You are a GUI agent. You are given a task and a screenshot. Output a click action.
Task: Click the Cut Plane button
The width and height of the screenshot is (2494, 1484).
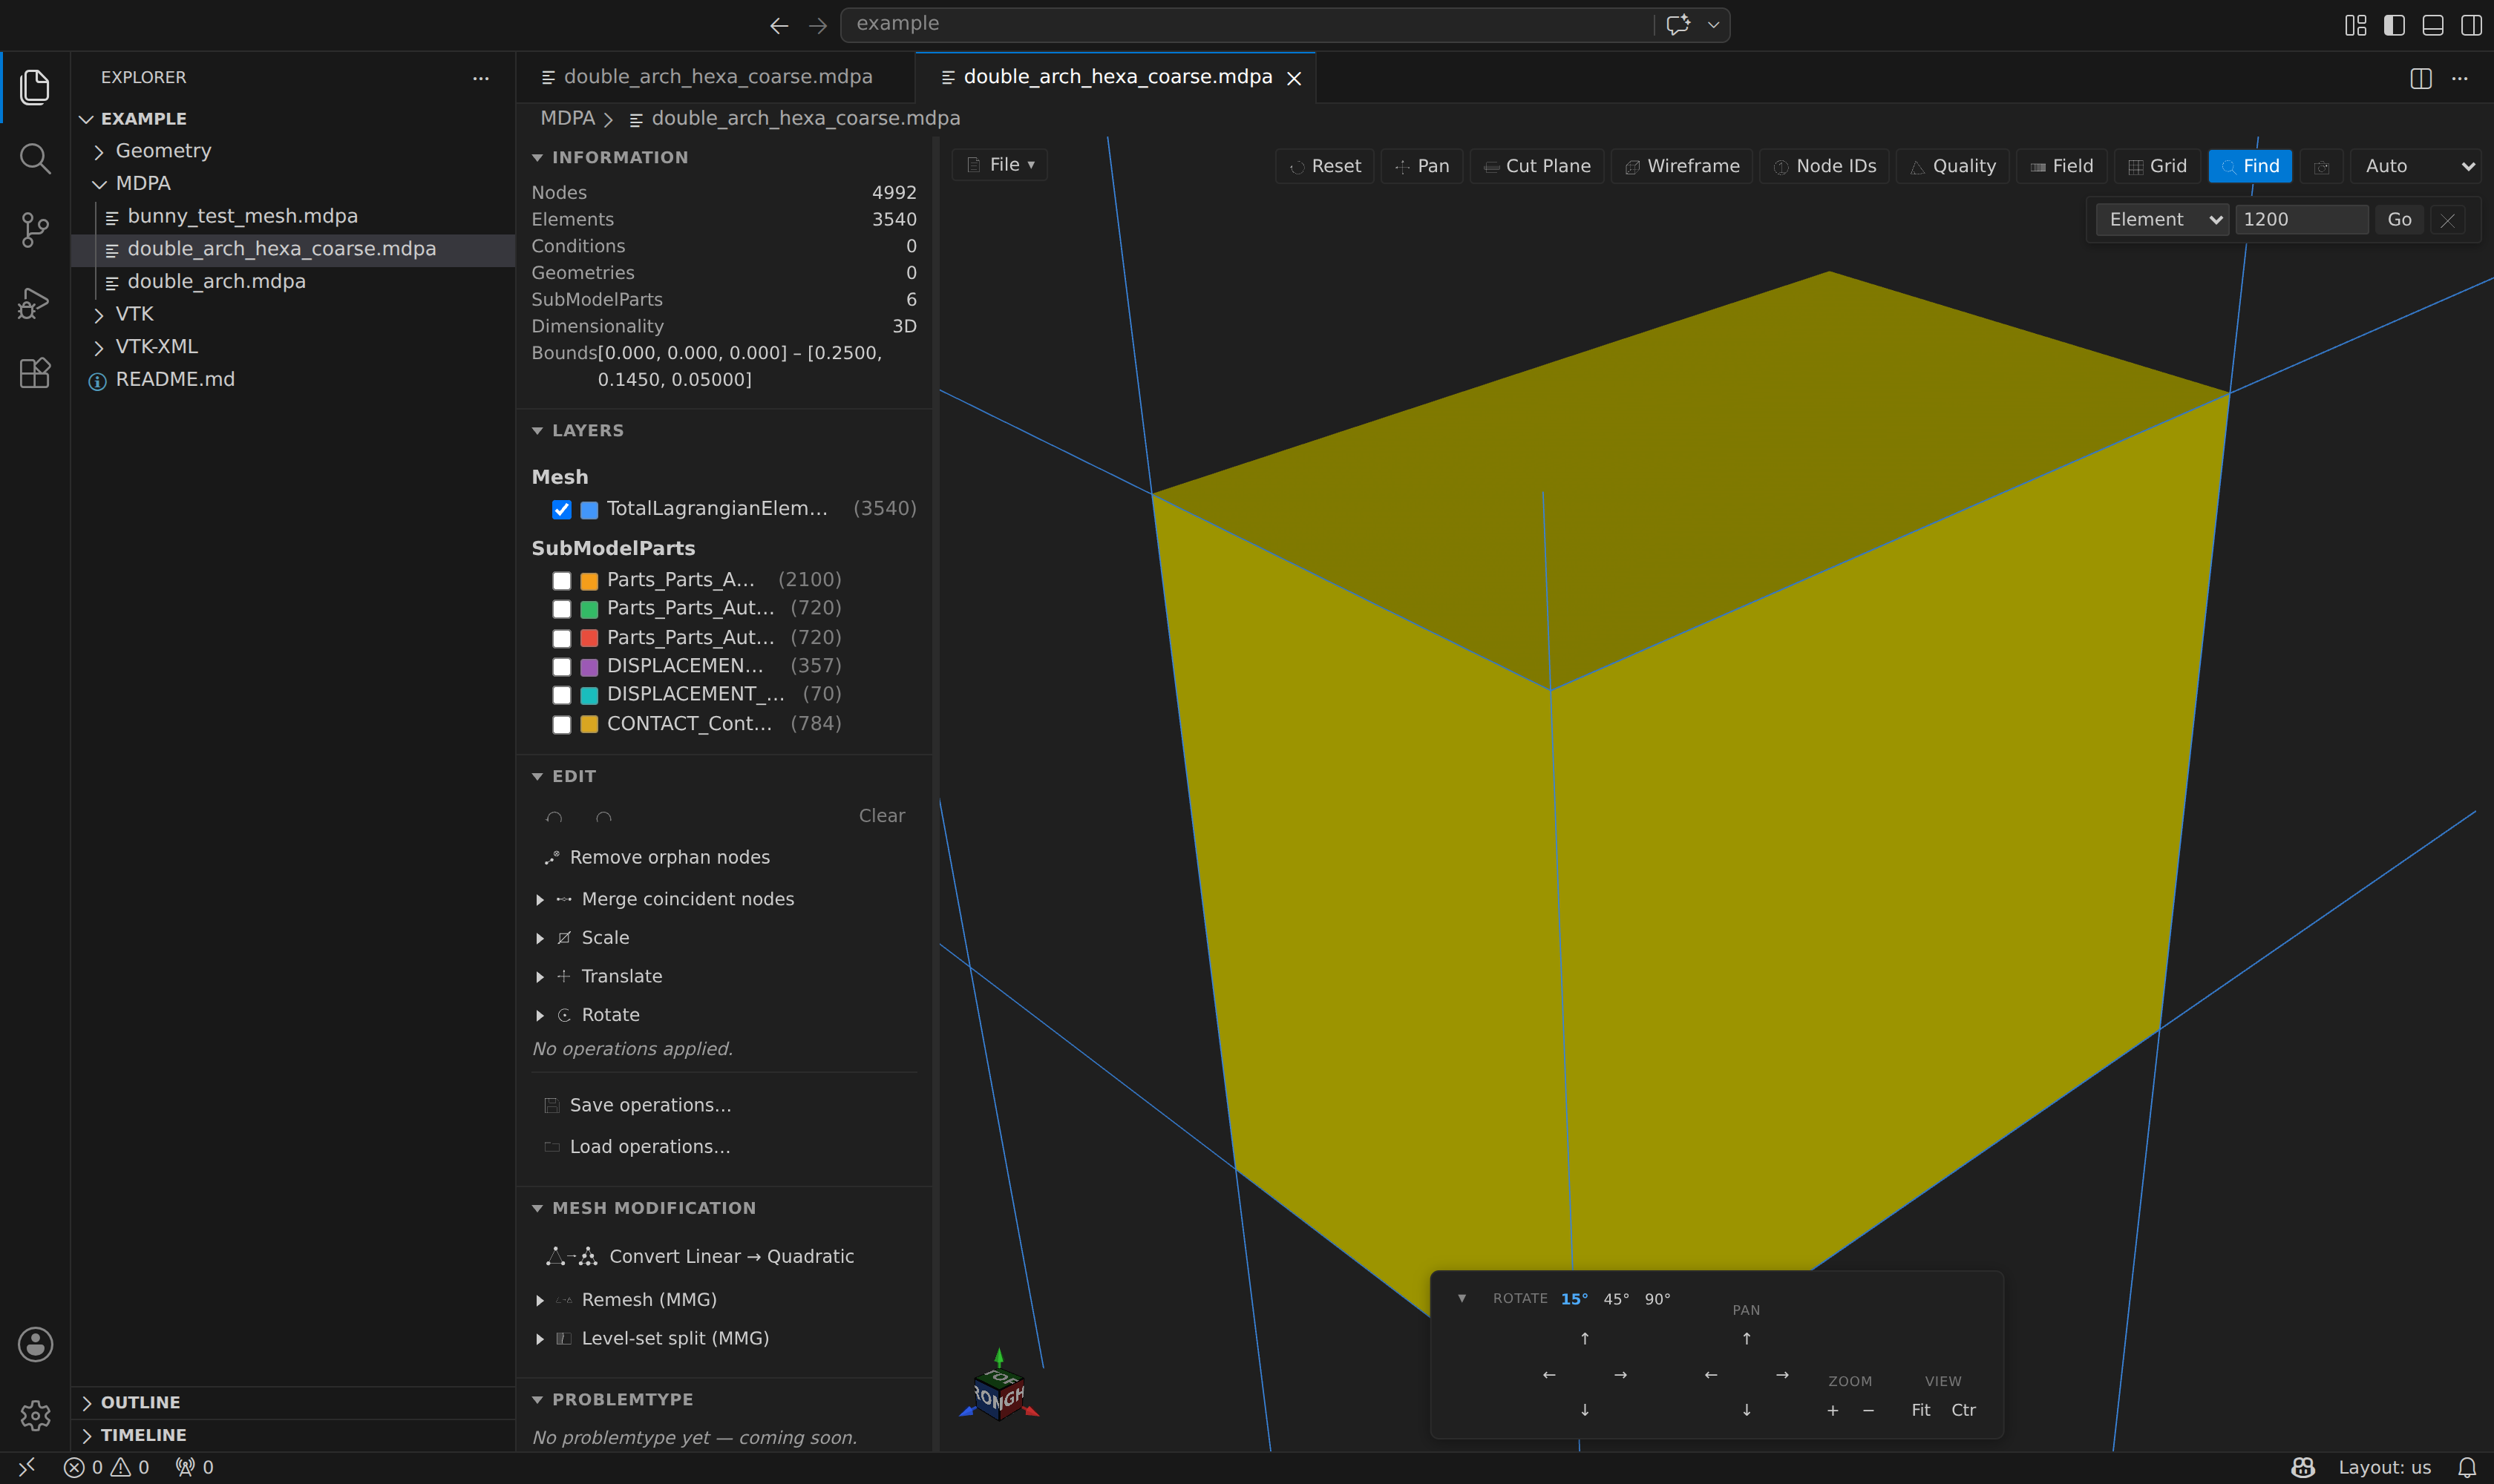click(x=1536, y=167)
